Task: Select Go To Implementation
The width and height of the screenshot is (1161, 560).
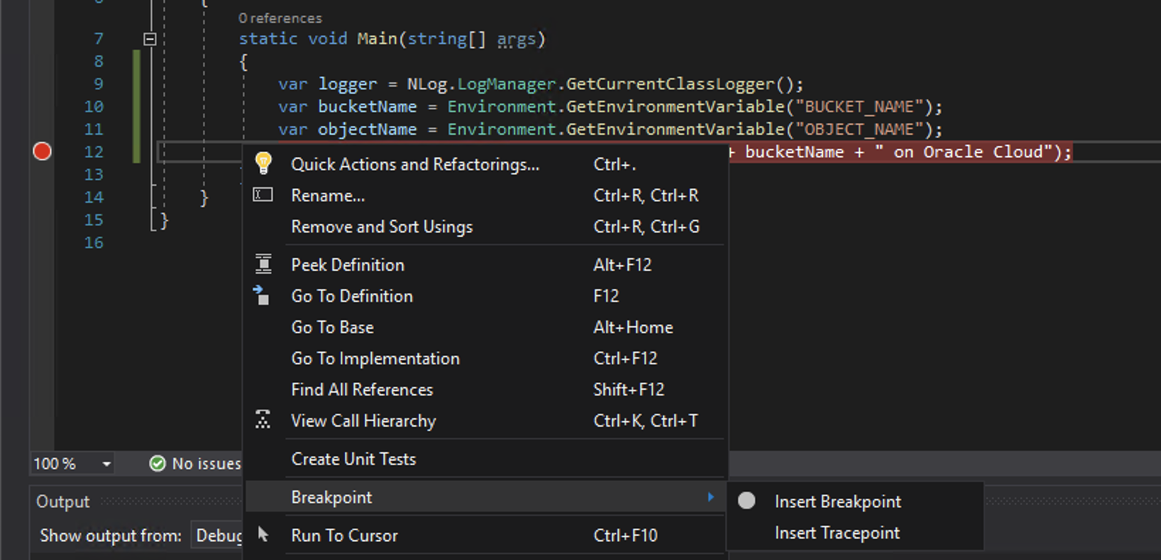Action: (x=375, y=359)
